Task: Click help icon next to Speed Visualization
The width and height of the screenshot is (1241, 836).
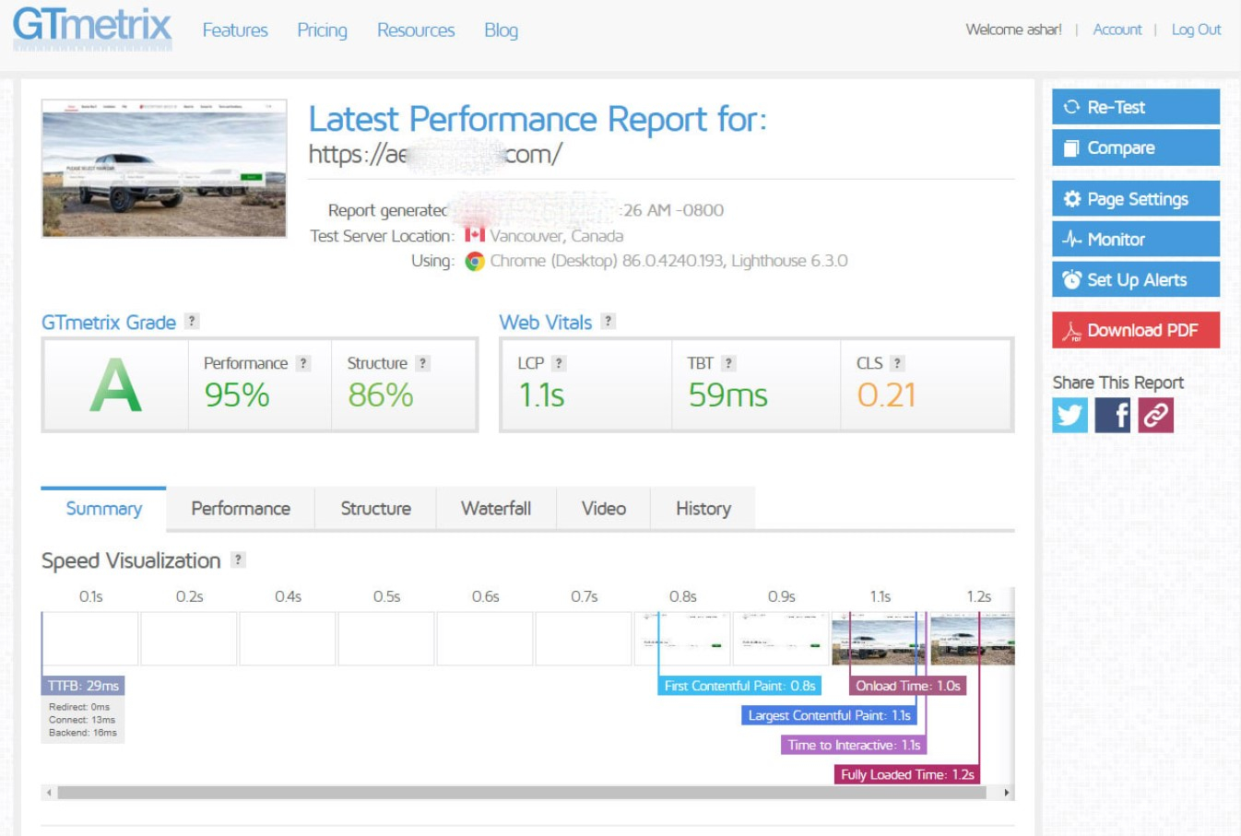Action: (238, 559)
